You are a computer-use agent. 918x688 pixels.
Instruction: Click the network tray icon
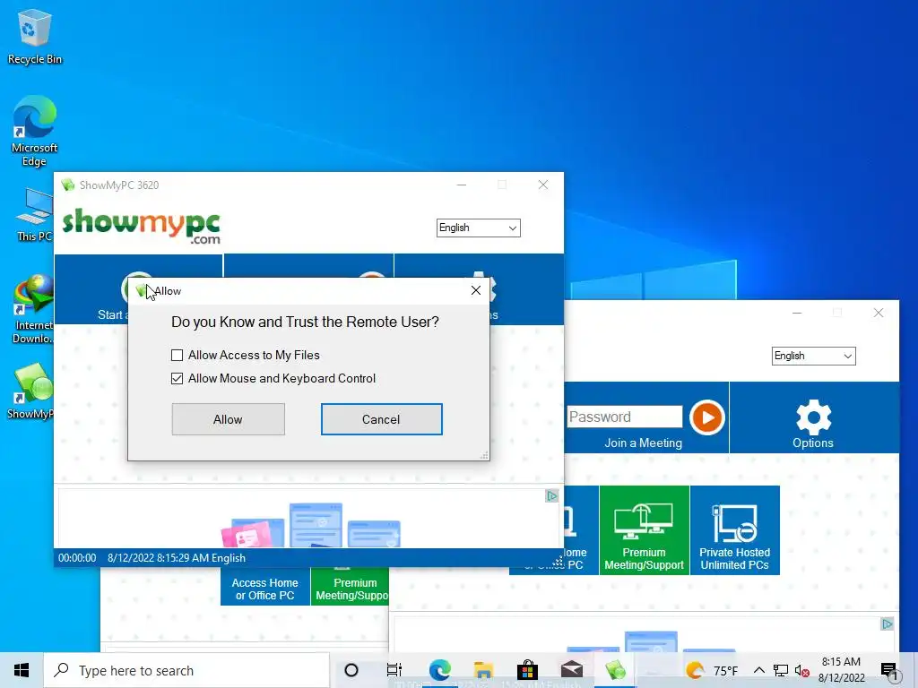tap(781, 670)
